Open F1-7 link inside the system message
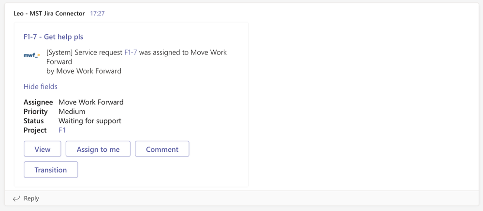Image resolution: width=483 pixels, height=211 pixels. [x=131, y=53]
